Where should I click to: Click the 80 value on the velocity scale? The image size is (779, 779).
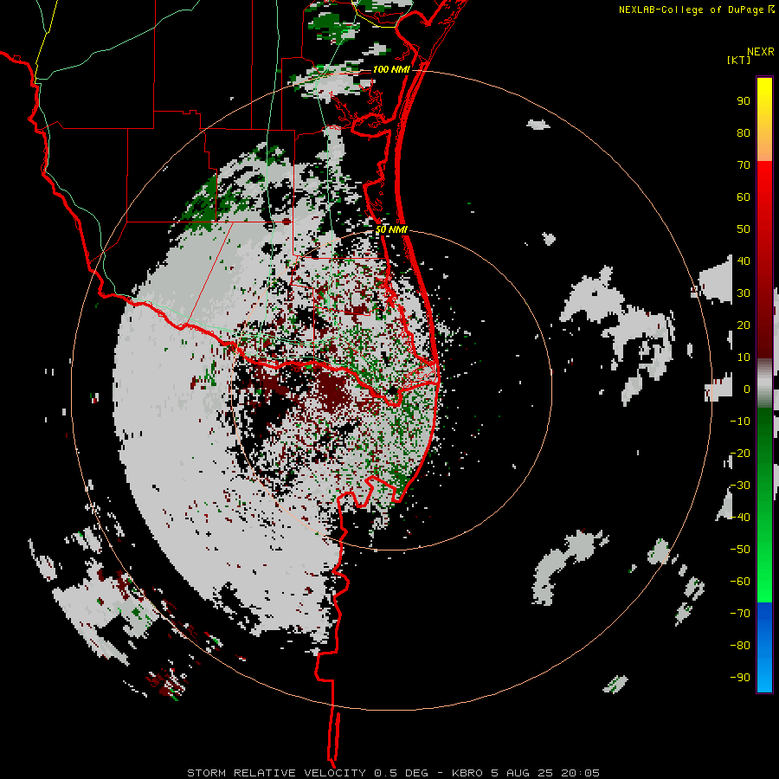pyautogui.click(x=744, y=133)
